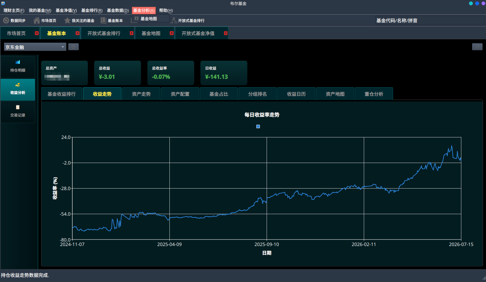Switch to the 重仓分析 sub-tab
486x282 pixels.
pos(374,94)
